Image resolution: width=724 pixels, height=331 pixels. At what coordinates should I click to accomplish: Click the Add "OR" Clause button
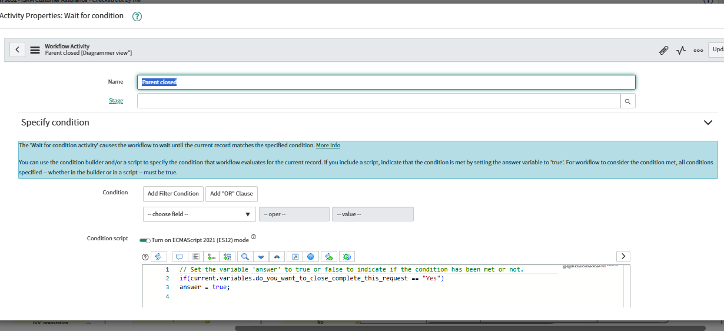231,194
